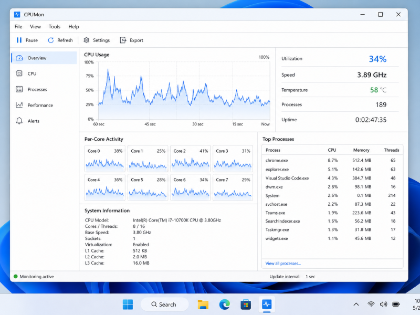Sort by the Memory column header

tap(361, 150)
